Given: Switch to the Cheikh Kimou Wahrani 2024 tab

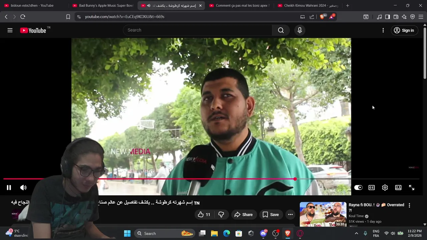Looking at the screenshot, I should pos(308,6).
